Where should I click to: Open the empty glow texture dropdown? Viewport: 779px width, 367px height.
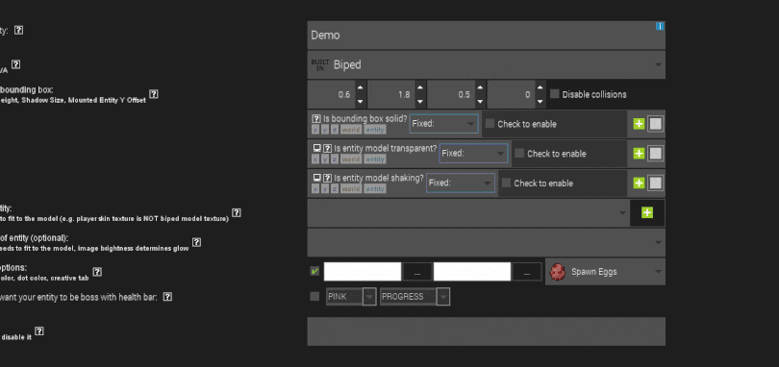click(x=487, y=242)
